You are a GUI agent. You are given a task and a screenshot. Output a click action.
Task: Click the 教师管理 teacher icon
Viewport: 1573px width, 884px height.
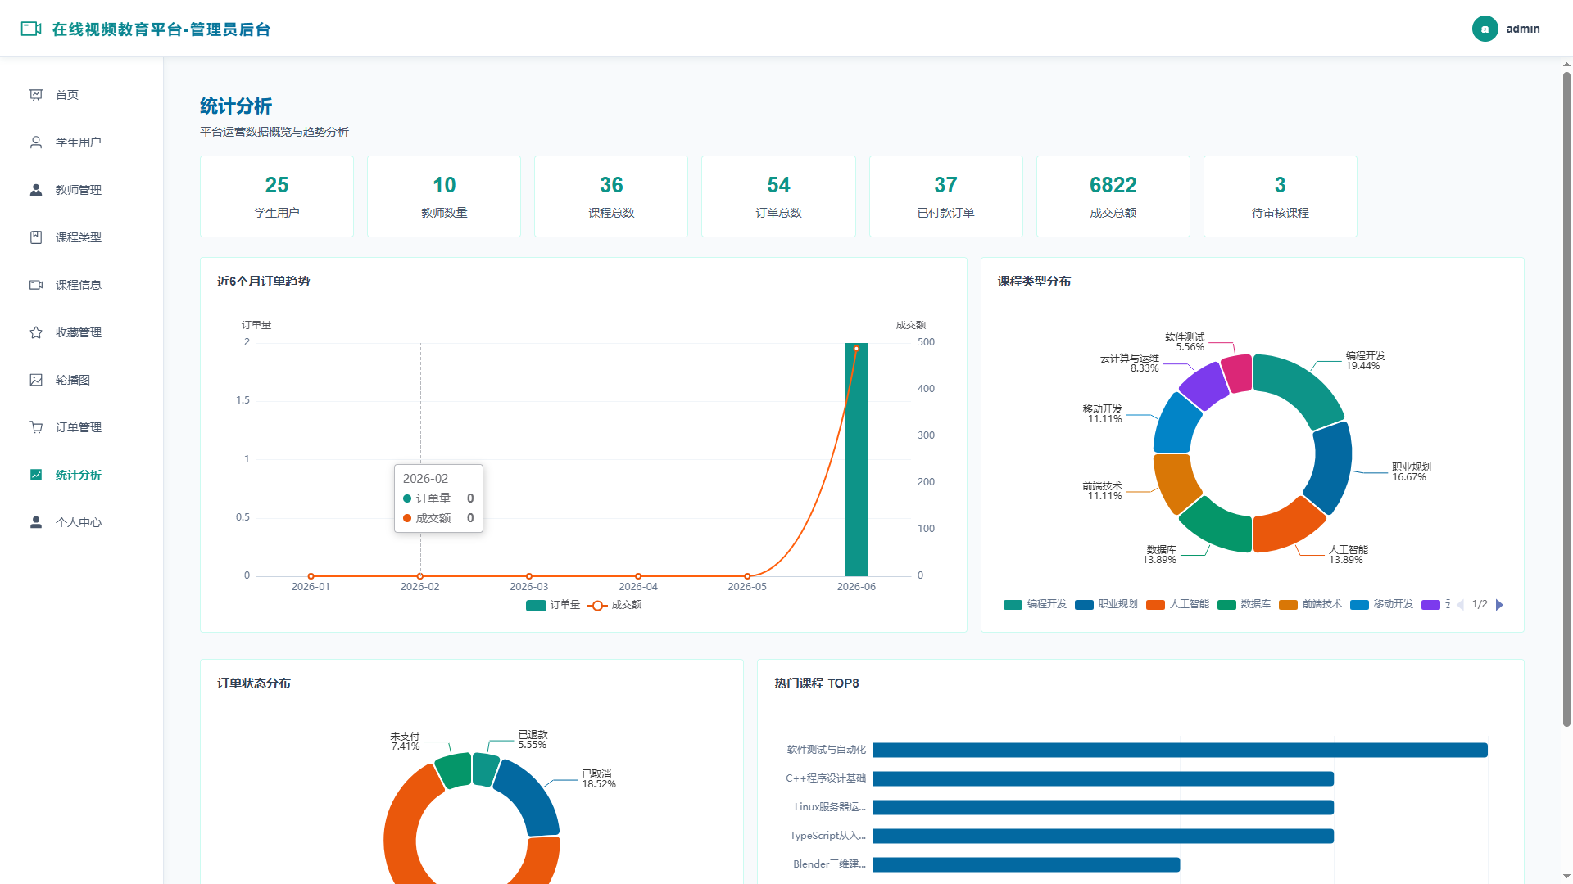coord(36,190)
